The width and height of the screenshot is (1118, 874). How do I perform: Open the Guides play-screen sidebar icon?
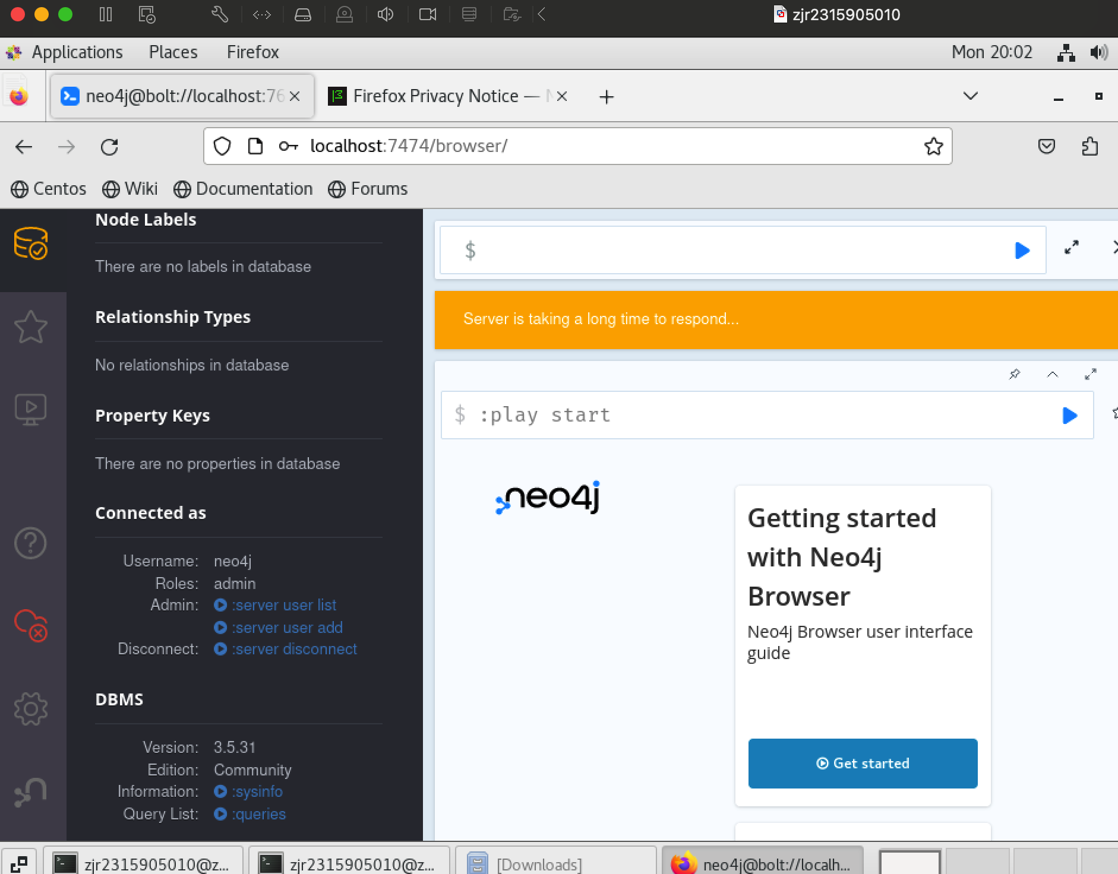[31, 410]
